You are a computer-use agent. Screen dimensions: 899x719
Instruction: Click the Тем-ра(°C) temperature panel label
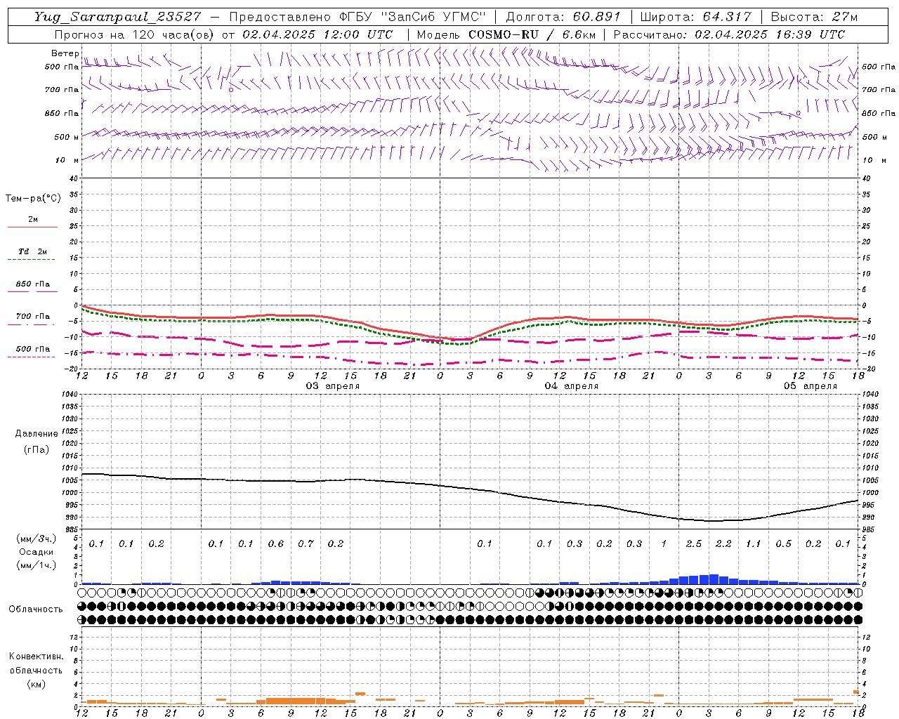(33, 199)
